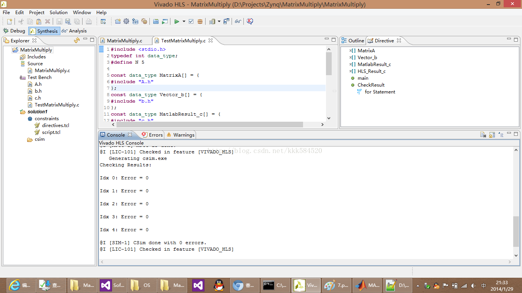Click the Open Report clipboard icon

click(212, 22)
